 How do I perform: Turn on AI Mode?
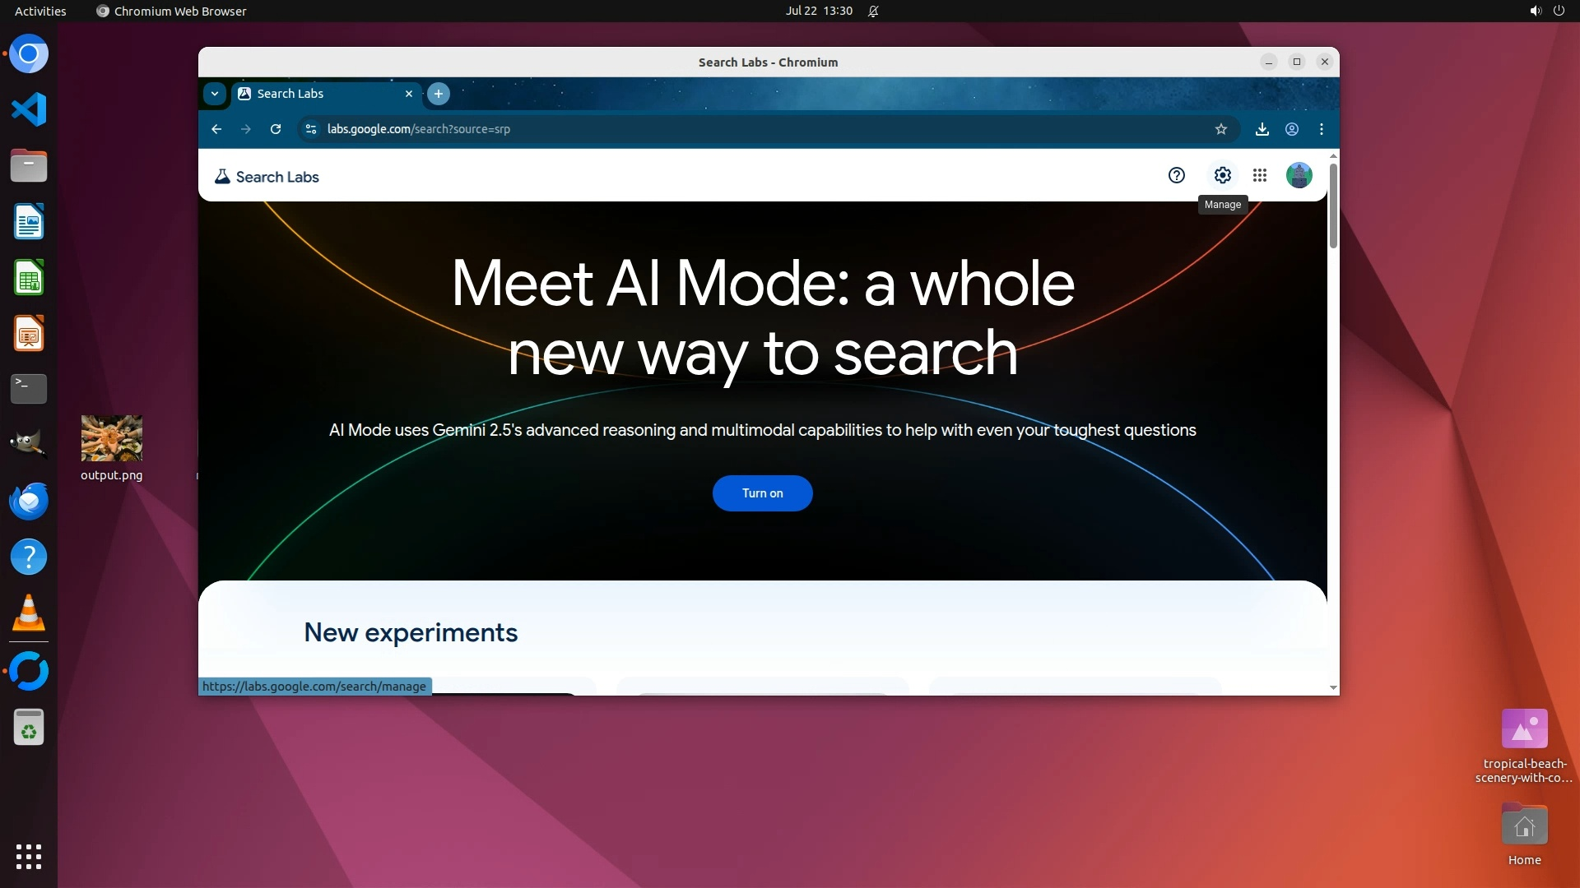(762, 493)
